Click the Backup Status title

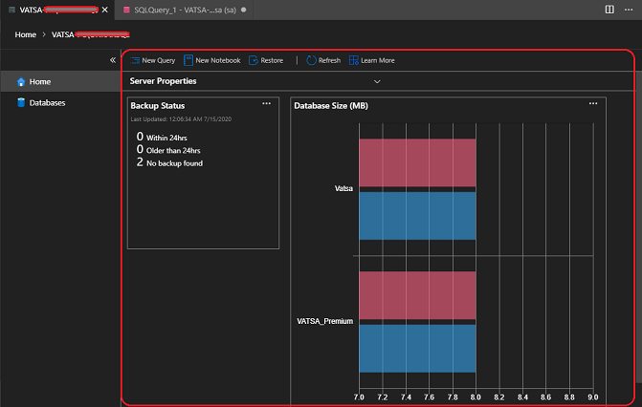point(158,105)
